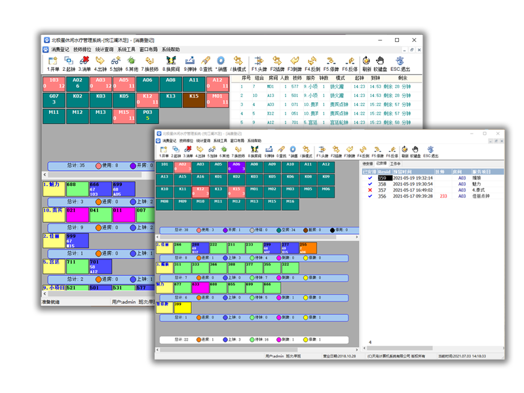Open the 软键盘 soft keyboard in back window
This screenshot has height=393, width=524.
click(x=381, y=63)
